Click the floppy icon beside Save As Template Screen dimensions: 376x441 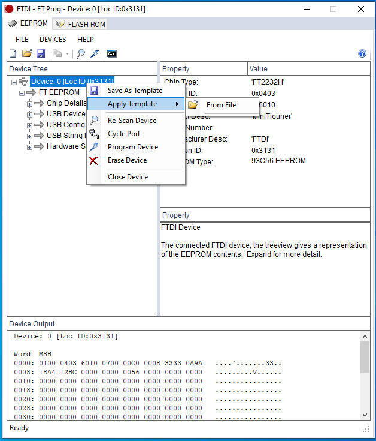point(94,91)
